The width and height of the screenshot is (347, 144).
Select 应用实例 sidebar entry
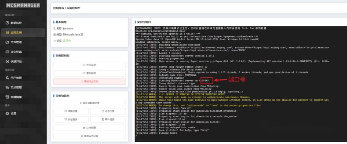(x=22, y=32)
